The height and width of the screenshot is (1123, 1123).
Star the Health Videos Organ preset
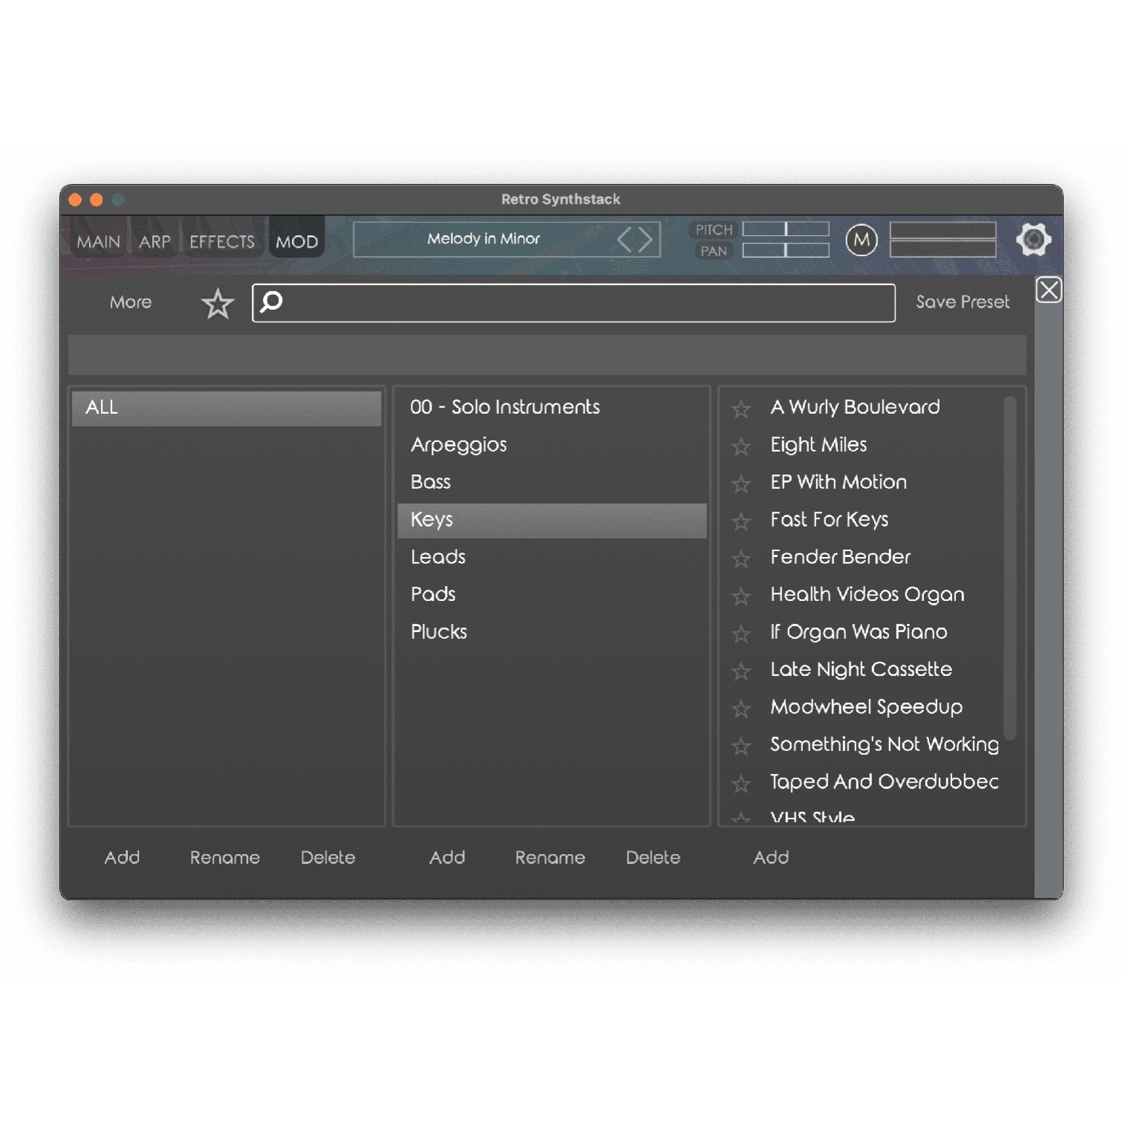click(x=740, y=596)
